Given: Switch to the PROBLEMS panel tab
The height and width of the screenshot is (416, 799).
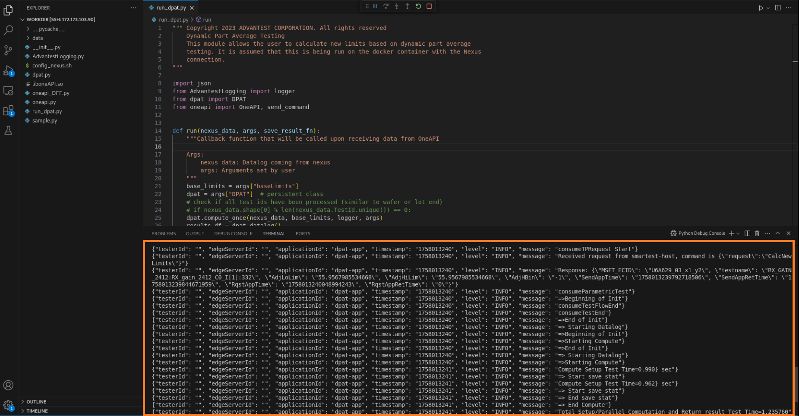Looking at the screenshot, I should click(x=164, y=233).
